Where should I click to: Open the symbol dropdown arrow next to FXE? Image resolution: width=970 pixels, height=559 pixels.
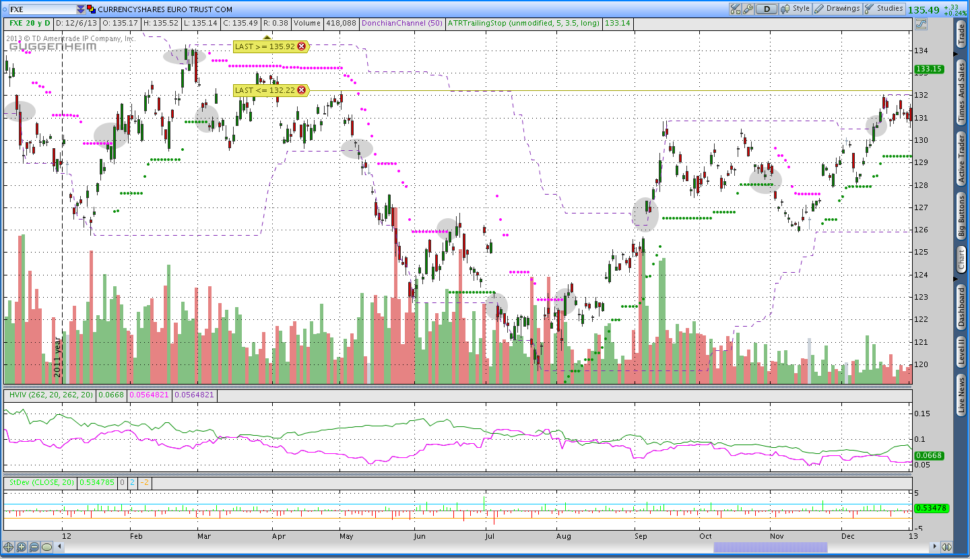81,9
